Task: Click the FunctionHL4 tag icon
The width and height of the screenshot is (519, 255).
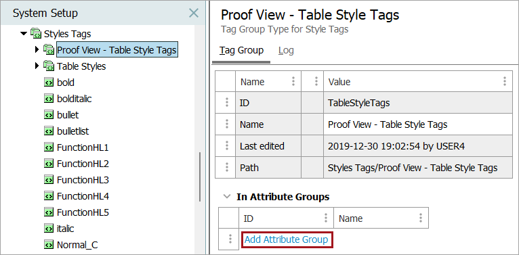Action: (x=49, y=196)
